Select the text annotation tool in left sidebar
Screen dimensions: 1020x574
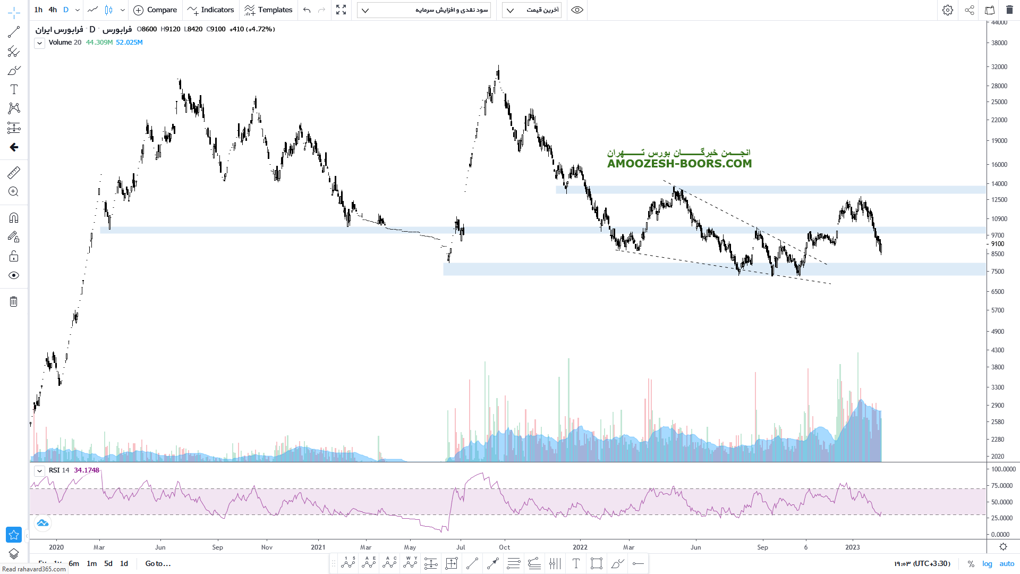pyautogui.click(x=14, y=89)
